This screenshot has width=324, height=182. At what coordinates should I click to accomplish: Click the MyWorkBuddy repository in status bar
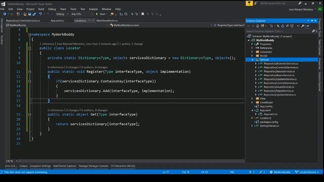[x=280, y=172]
